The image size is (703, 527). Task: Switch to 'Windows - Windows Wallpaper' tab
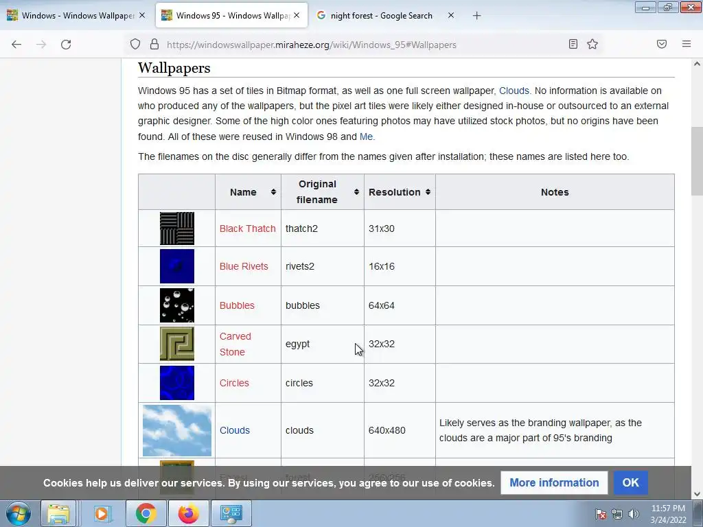click(76, 16)
